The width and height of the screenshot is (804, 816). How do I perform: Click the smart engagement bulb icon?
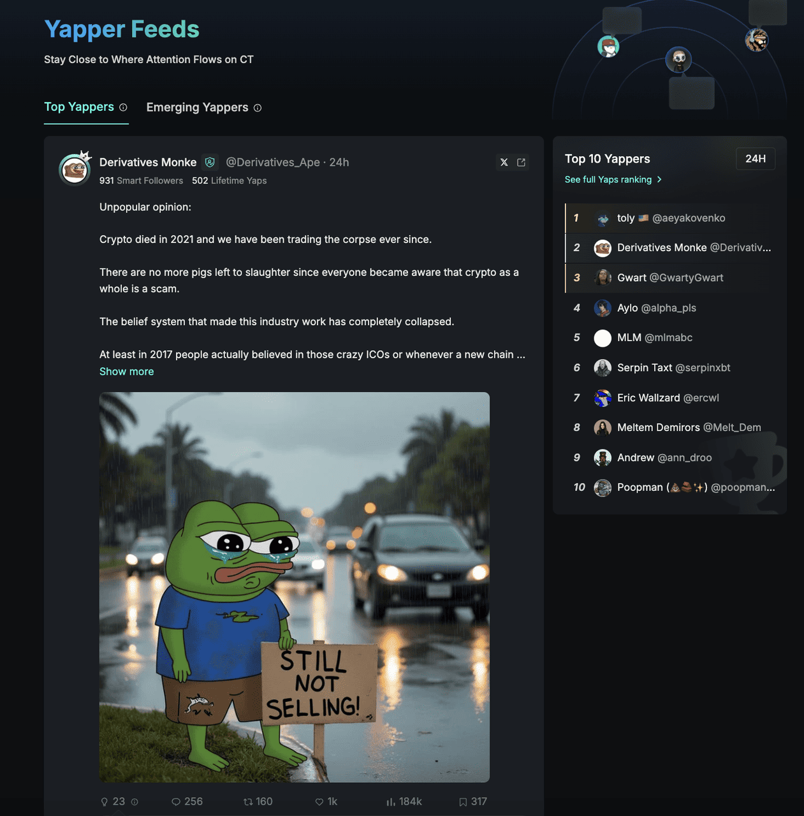point(105,802)
